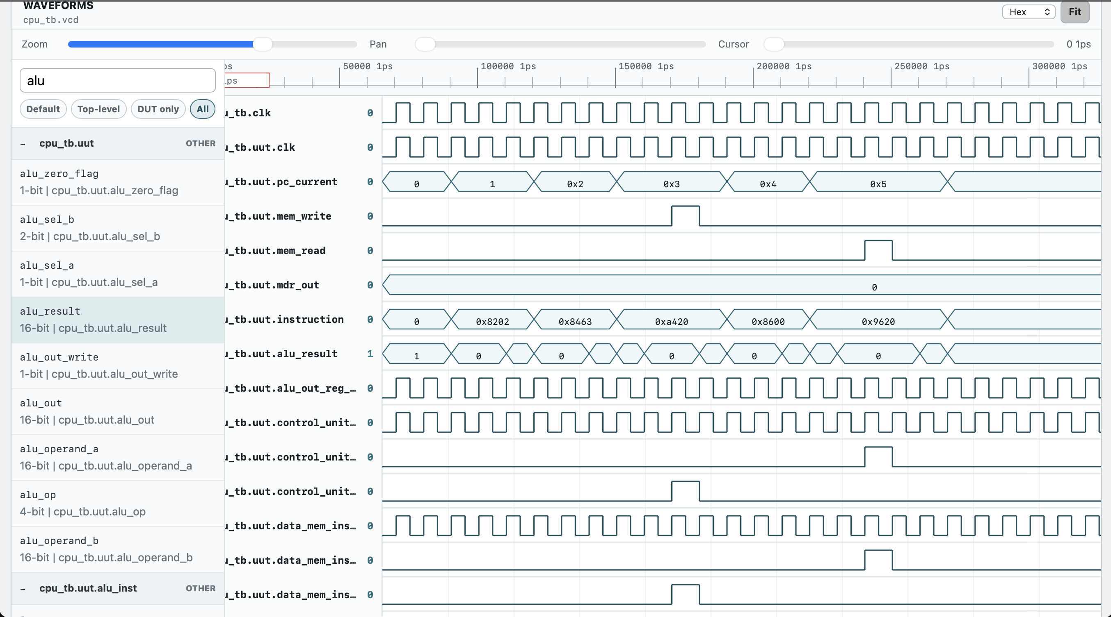The width and height of the screenshot is (1111, 617).
Task: Select alu_operand_a in the signal list
Action: [x=118, y=457]
